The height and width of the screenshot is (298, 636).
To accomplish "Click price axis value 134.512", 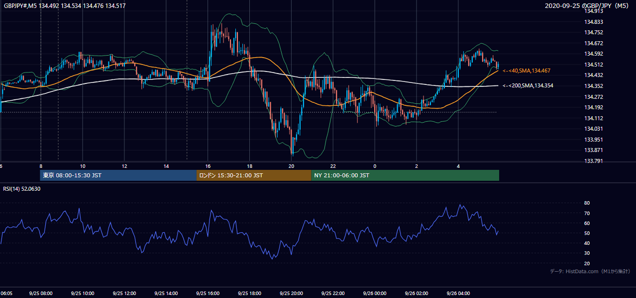I will (x=594, y=65).
